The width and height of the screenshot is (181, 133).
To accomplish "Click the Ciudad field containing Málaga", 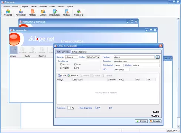I will tap(146, 65).
